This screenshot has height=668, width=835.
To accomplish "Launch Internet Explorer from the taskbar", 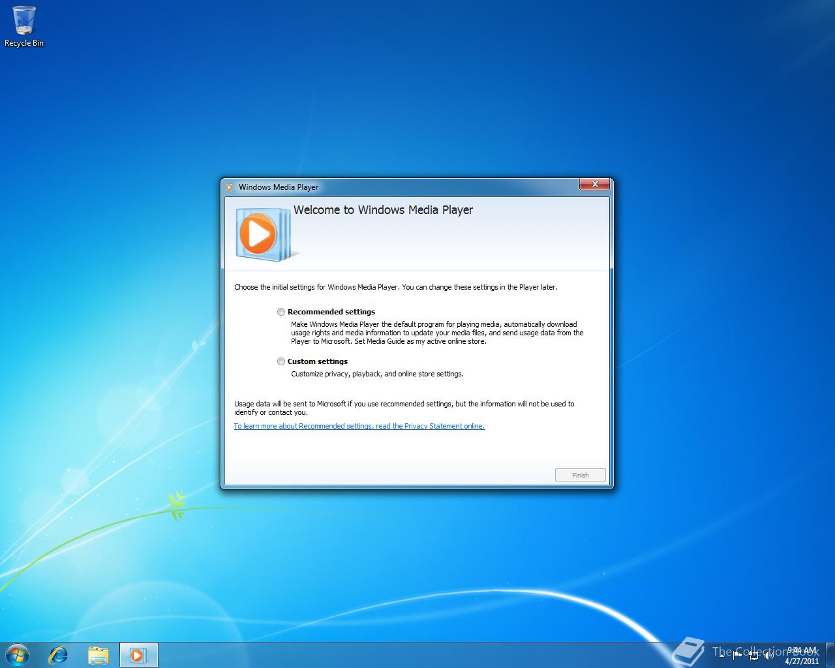I will pos(59,655).
